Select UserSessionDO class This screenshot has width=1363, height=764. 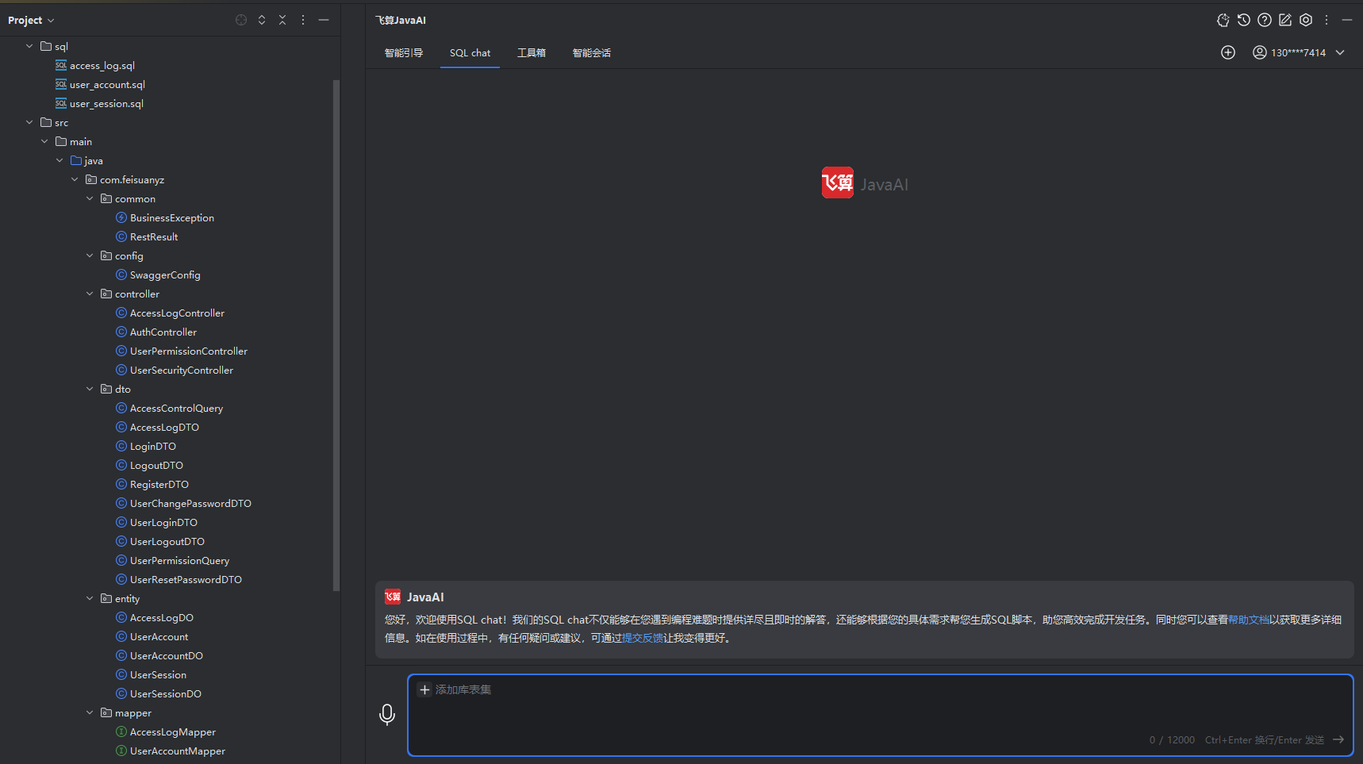pos(165,693)
